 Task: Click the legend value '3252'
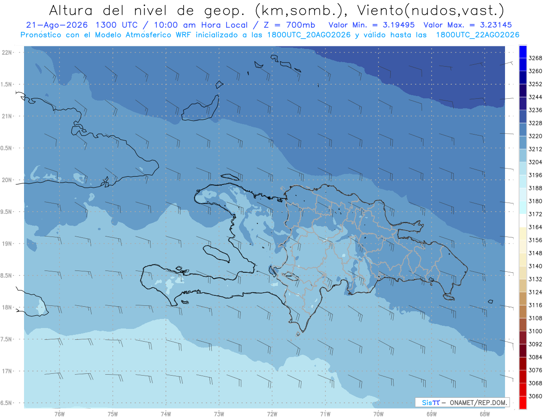point(535,84)
